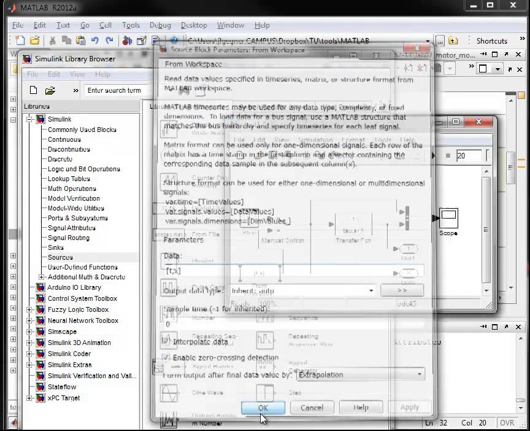Screen dimensions: 530x431
Task: Click the Open file folder icon in MATLAB toolbar
Action: 34,41
